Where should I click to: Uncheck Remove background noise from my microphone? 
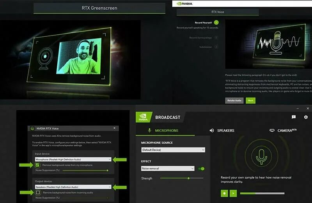pyautogui.click(x=37, y=165)
